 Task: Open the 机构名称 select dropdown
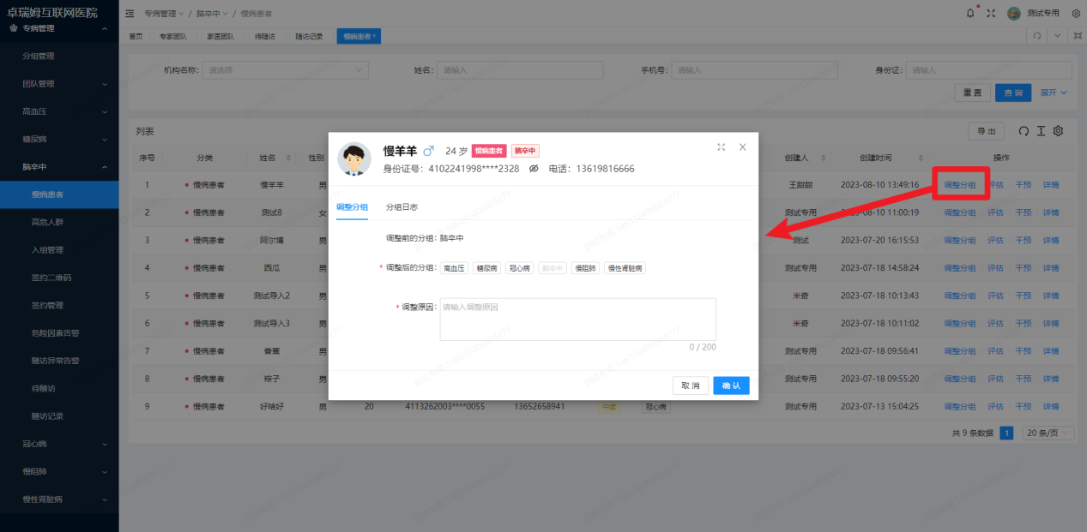tap(285, 69)
